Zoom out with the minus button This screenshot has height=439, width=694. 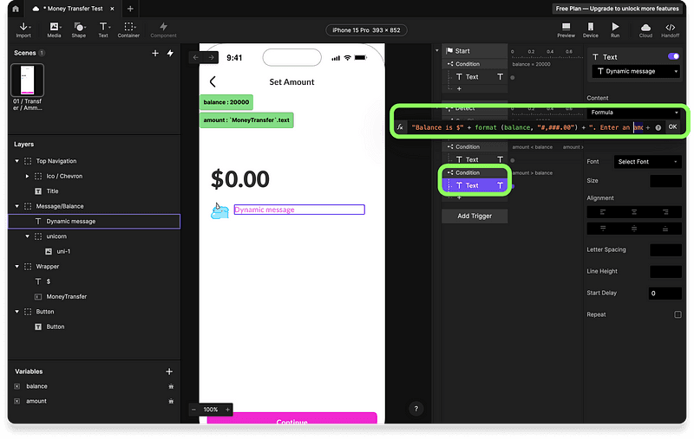point(193,410)
